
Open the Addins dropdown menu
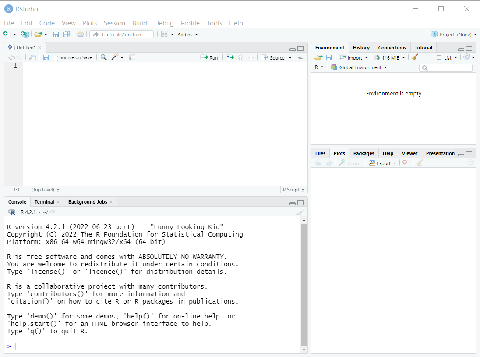(x=187, y=35)
